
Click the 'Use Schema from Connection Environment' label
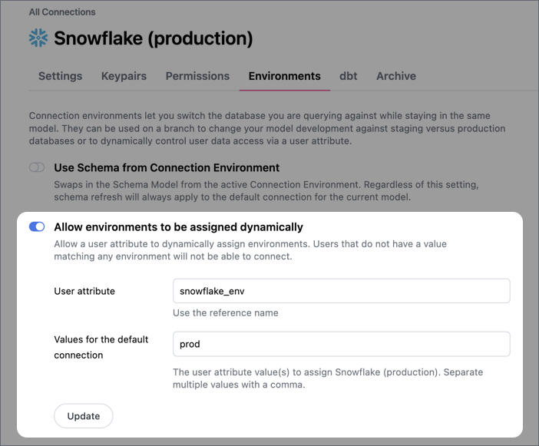click(x=167, y=167)
